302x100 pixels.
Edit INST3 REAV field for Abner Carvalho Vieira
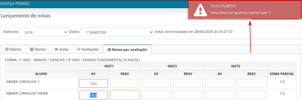click(x=251, y=95)
